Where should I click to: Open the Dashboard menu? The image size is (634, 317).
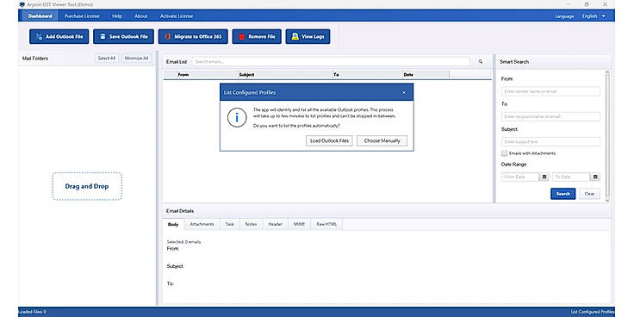40,16
